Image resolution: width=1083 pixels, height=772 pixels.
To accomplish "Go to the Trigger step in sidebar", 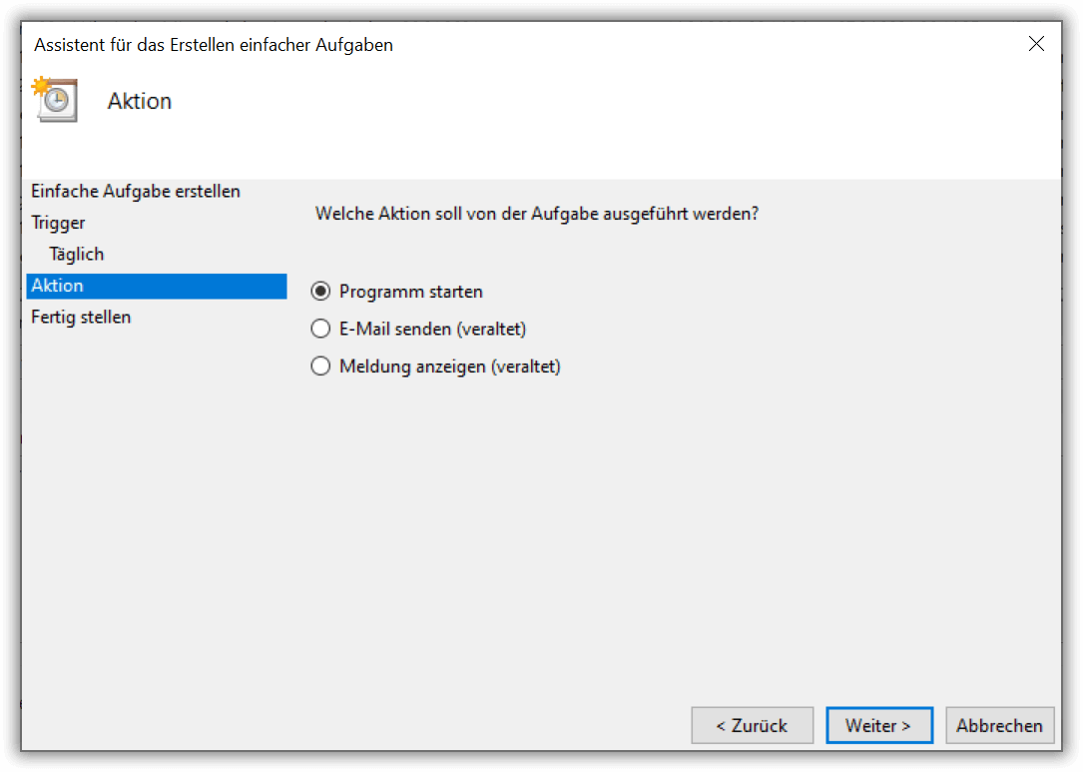I will (58, 224).
